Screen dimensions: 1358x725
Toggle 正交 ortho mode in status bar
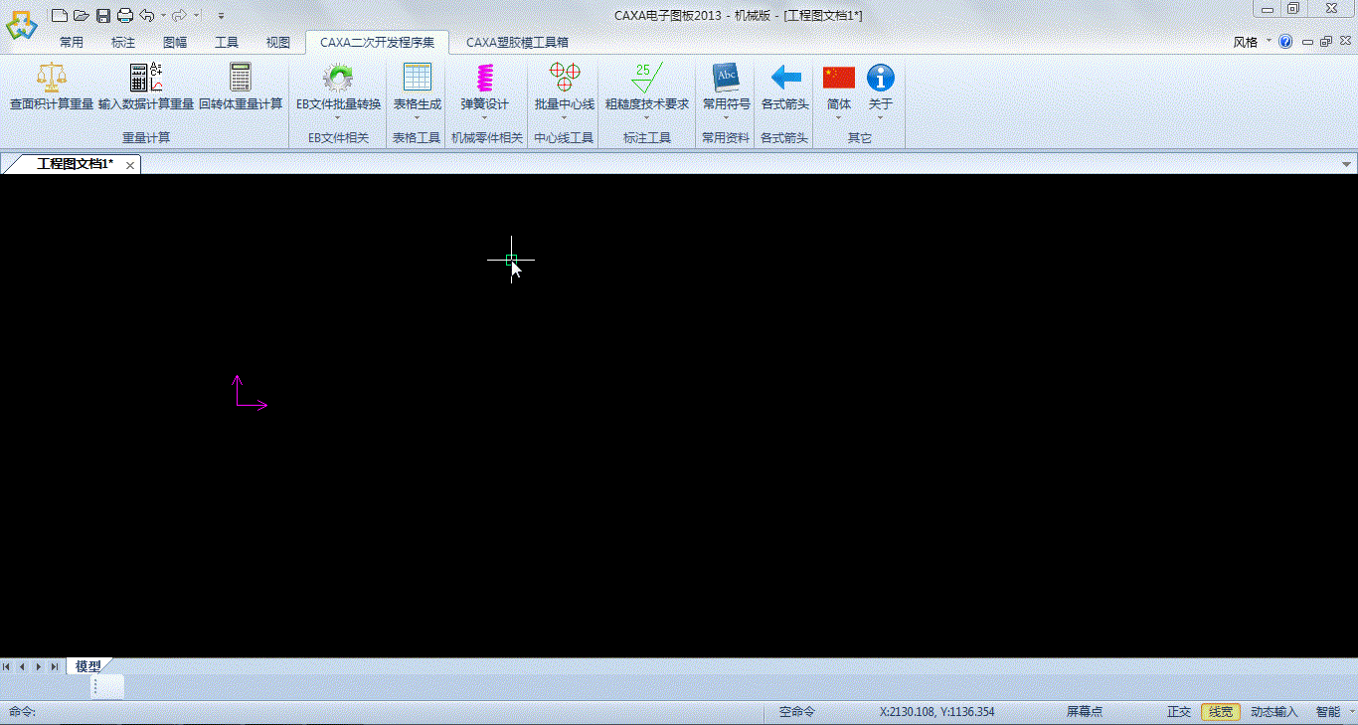pyautogui.click(x=1178, y=712)
